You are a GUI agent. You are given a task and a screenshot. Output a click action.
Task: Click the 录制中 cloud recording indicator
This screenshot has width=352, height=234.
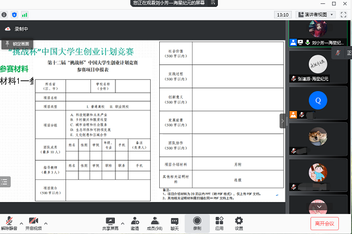17,28
